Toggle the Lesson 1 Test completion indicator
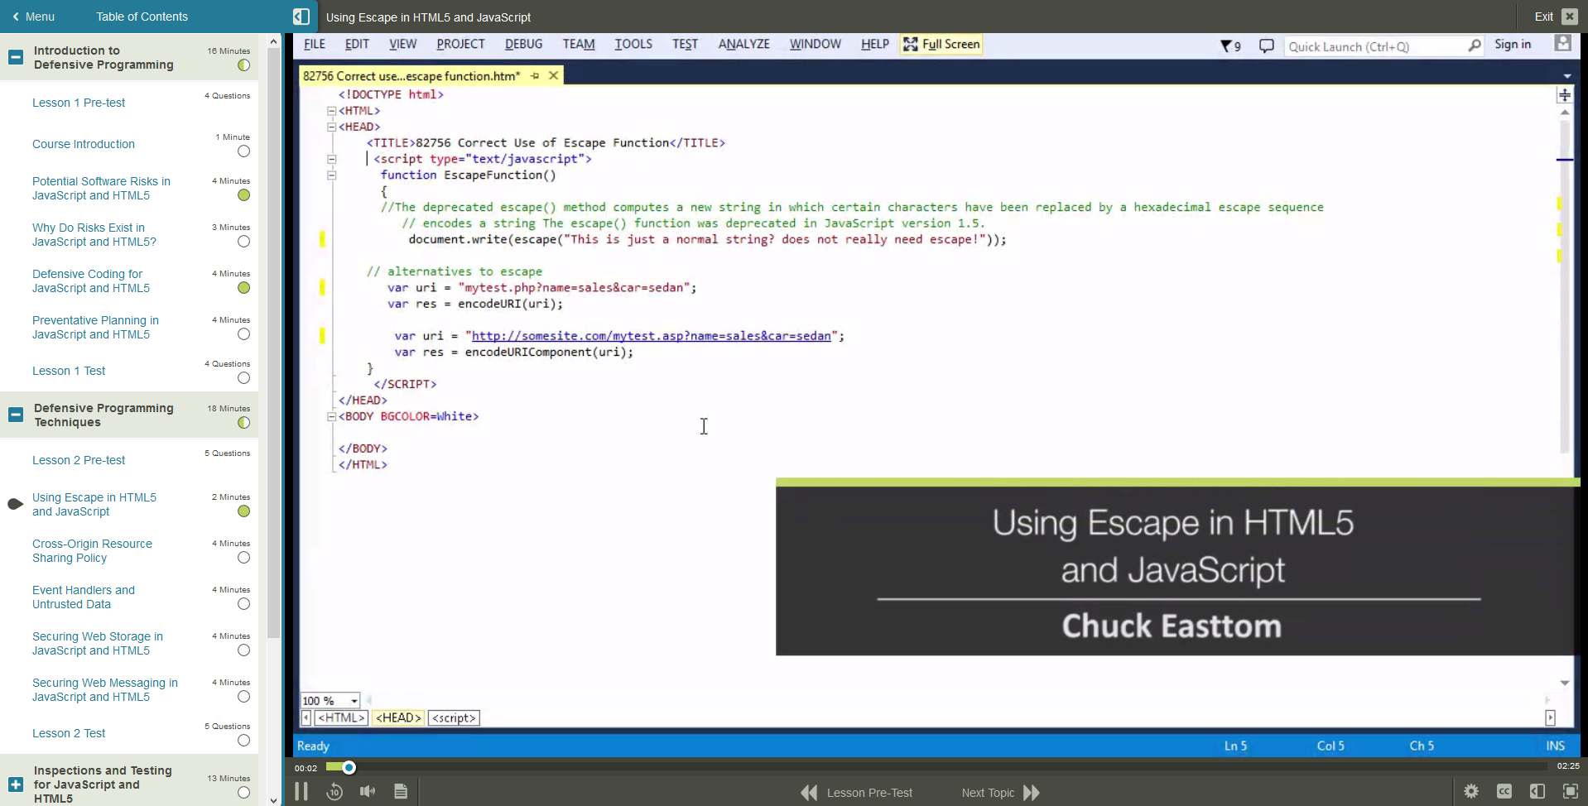Viewport: 1588px width, 806px height. click(243, 378)
